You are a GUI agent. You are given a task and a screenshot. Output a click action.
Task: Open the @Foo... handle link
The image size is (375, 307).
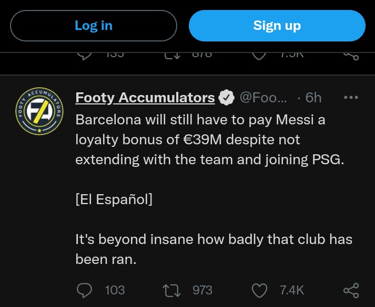pos(263,98)
